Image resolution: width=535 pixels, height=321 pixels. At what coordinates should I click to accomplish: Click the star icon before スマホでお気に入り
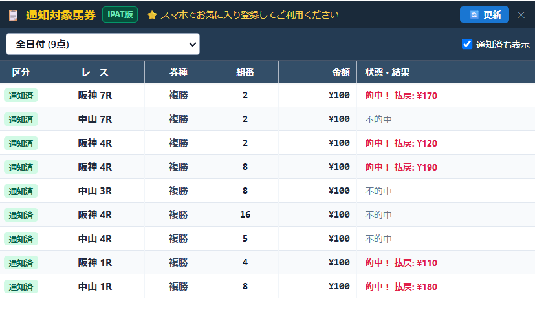click(152, 15)
